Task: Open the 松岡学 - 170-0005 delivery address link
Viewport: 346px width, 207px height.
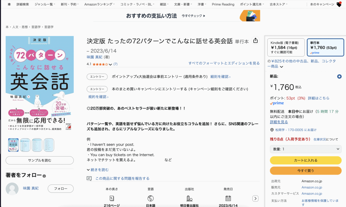Action: (x=296, y=130)
